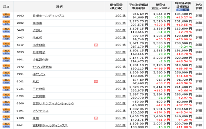Click 100株 quantity link in 丸紅 row

120,81
